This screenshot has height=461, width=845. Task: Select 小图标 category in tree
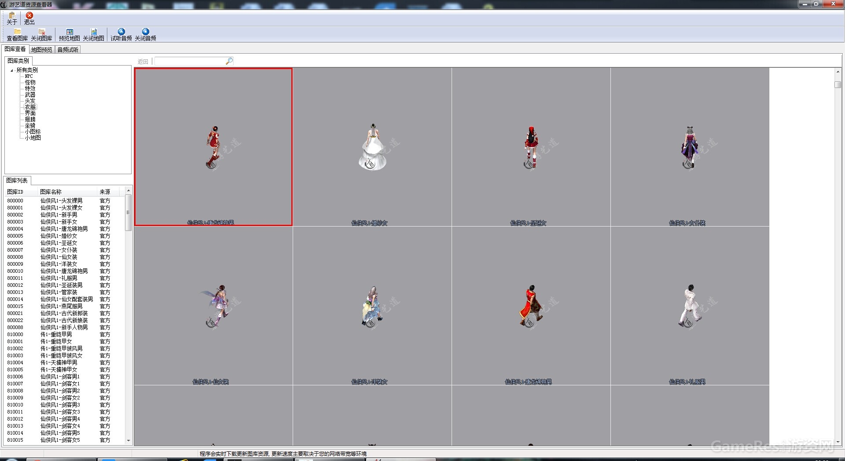[33, 132]
